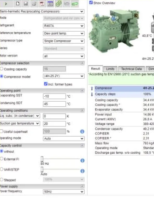Viewport: 154px width, 205px height.
Task: Click the VARISTEP slider handle
Action: coord(42,169)
